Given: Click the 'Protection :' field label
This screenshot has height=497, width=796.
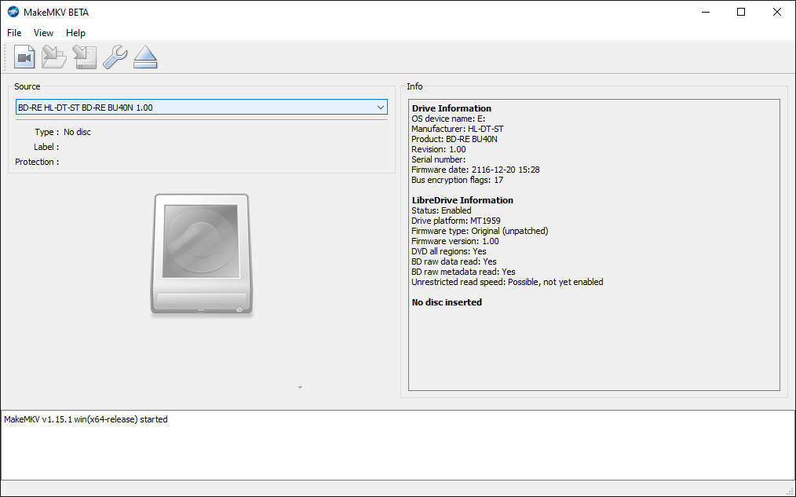Looking at the screenshot, I should [x=37, y=162].
